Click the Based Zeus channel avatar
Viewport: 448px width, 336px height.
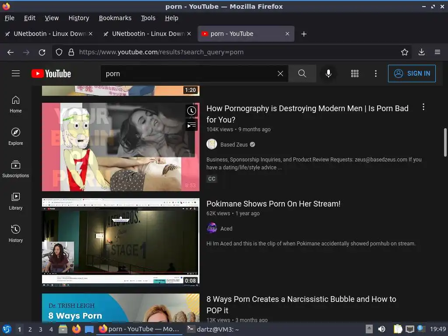tap(212, 144)
